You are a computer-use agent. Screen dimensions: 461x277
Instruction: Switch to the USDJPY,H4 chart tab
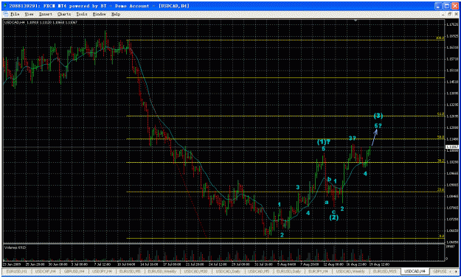point(103,271)
